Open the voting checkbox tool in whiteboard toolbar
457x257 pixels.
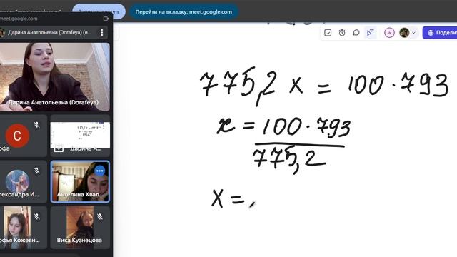click(328, 33)
